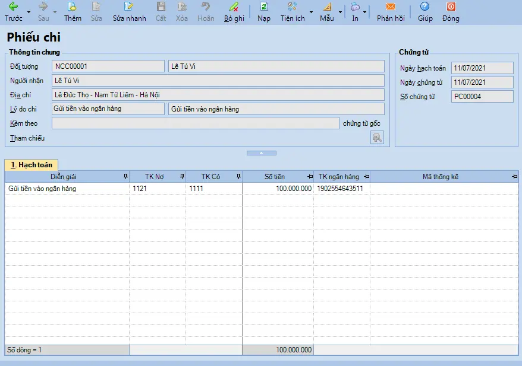Select bank account cell 1902554643511

point(342,189)
